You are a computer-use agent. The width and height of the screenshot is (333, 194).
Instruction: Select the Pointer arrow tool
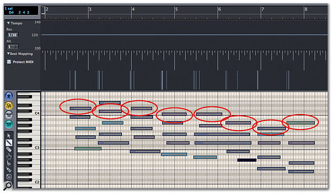pos(9,135)
